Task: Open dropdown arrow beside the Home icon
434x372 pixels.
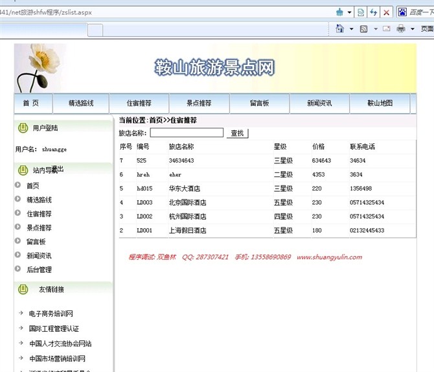Action: (352, 29)
